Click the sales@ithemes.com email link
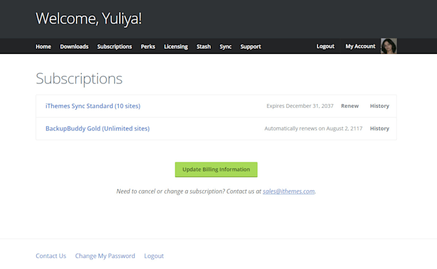The height and width of the screenshot is (269, 437). click(289, 191)
